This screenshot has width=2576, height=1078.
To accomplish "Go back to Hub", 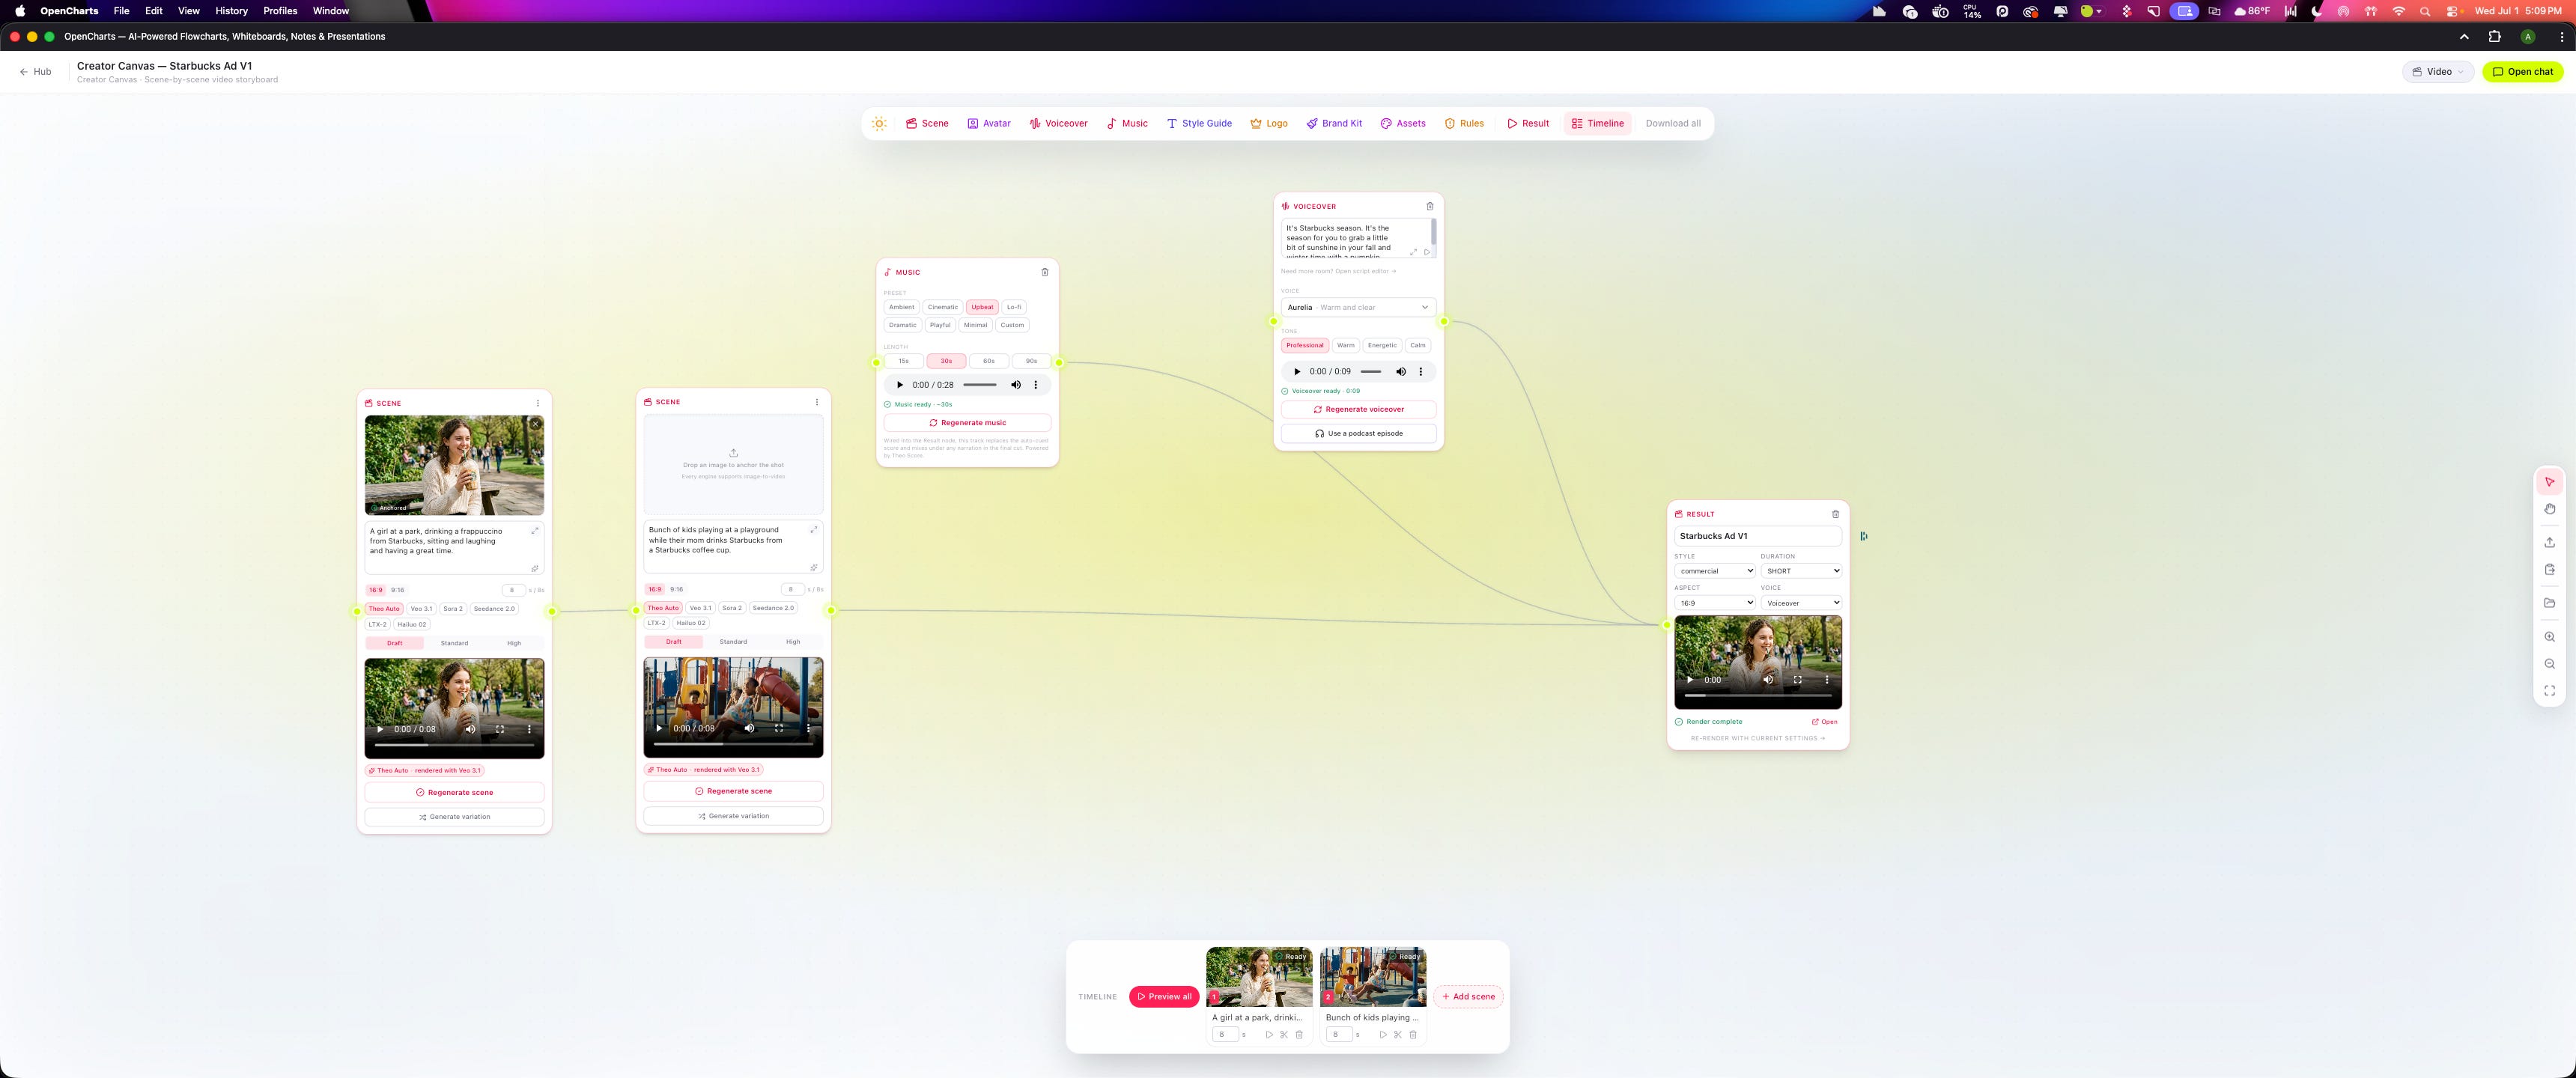I will click(35, 72).
